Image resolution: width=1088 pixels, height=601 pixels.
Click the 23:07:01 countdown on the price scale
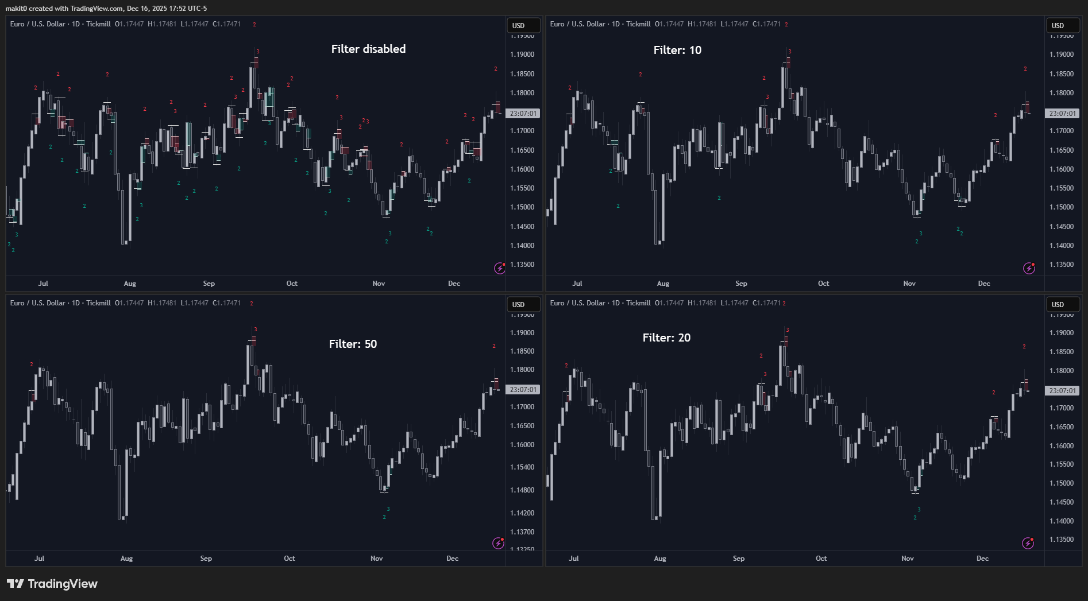522,113
